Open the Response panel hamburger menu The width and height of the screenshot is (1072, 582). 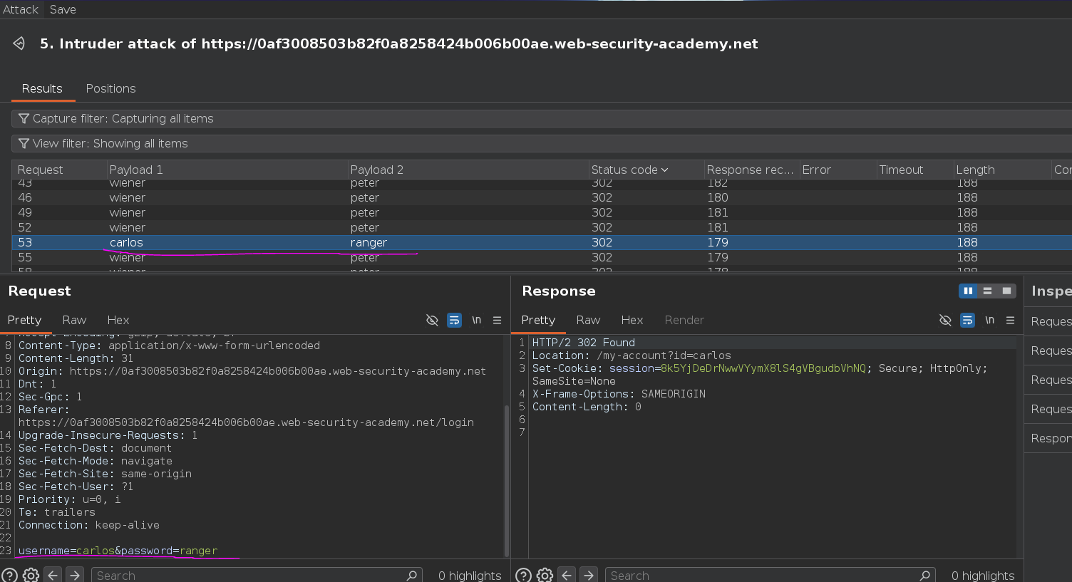(x=1010, y=320)
